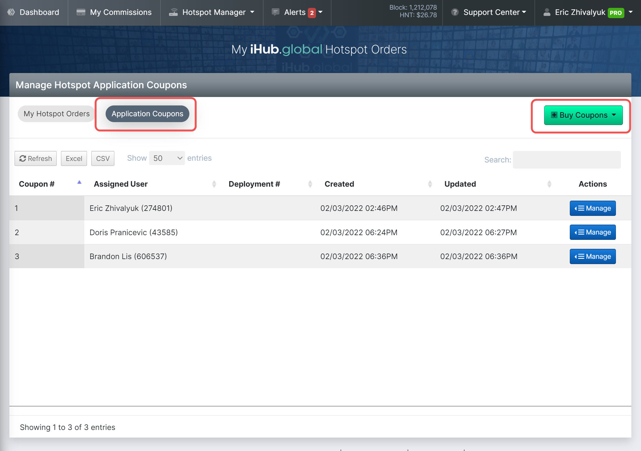Manage coupon for Brandon Lis

point(593,256)
